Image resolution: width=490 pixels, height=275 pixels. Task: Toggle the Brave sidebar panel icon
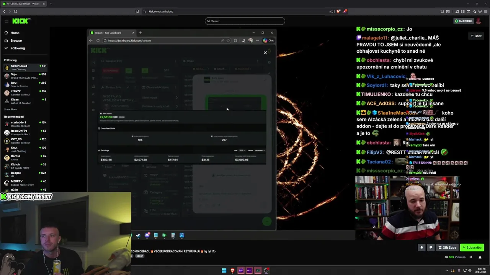coord(462,11)
